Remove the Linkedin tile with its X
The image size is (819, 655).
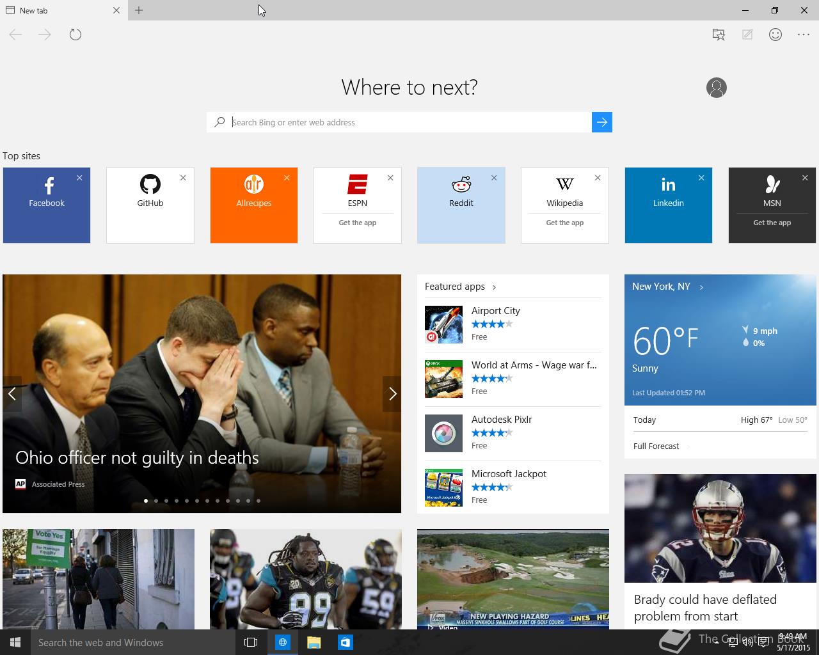click(x=701, y=178)
